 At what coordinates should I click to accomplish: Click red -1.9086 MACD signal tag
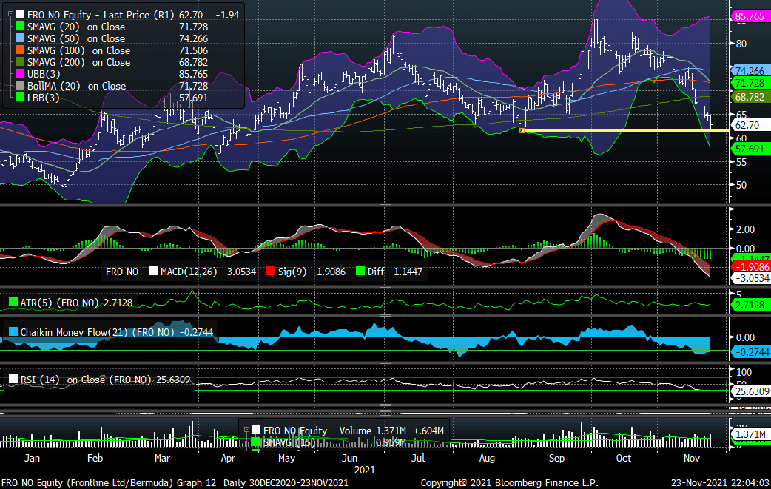(751, 266)
